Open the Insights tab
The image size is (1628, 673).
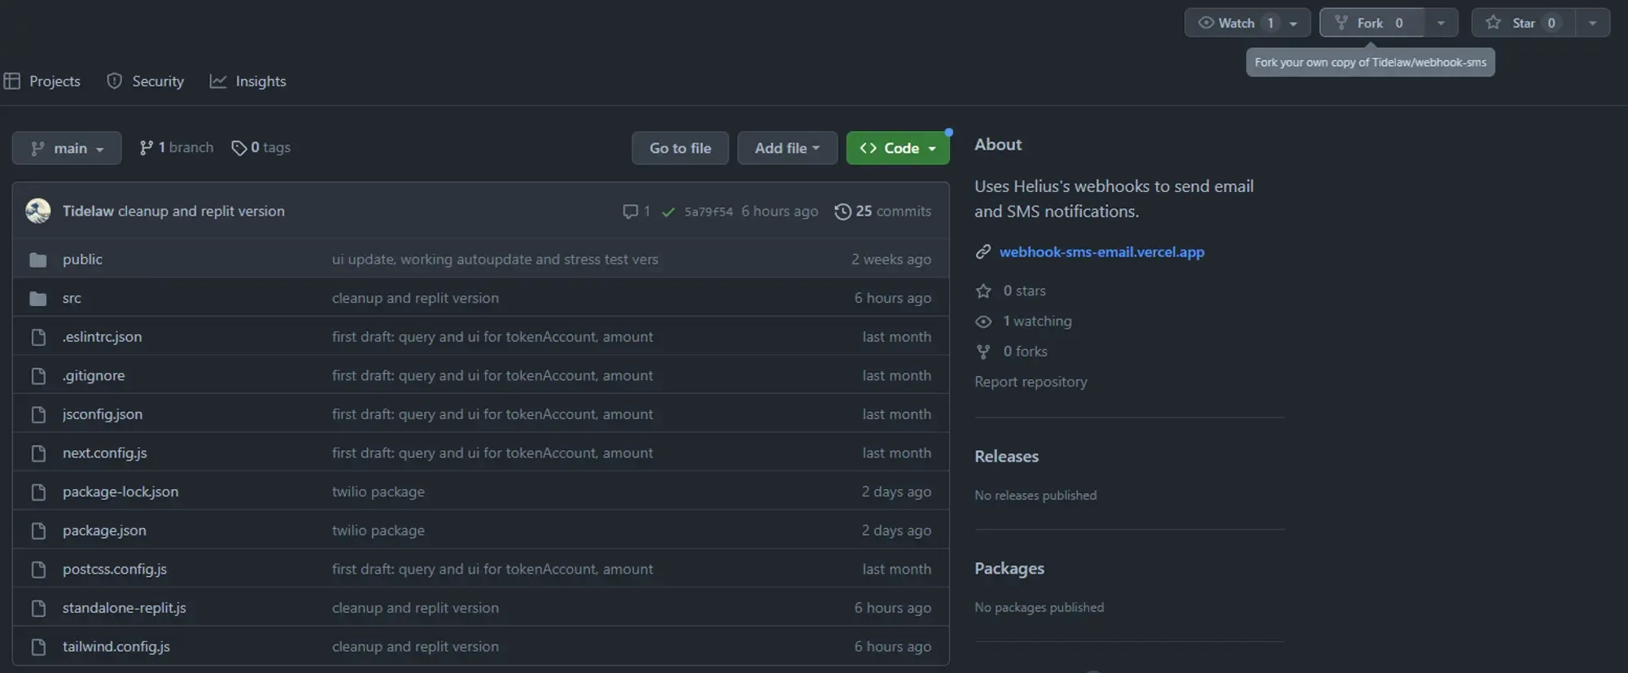[248, 81]
